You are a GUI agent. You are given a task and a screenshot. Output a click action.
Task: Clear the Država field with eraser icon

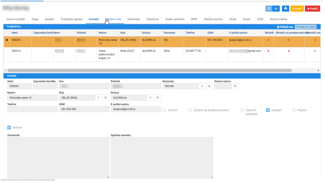[x=150, y=98]
